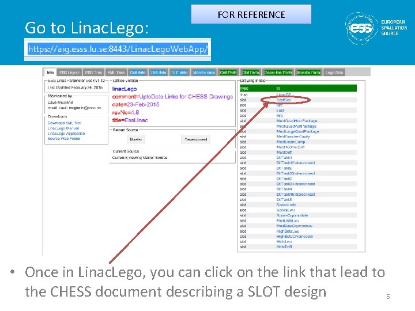Click the Development reload source button

tap(196, 139)
